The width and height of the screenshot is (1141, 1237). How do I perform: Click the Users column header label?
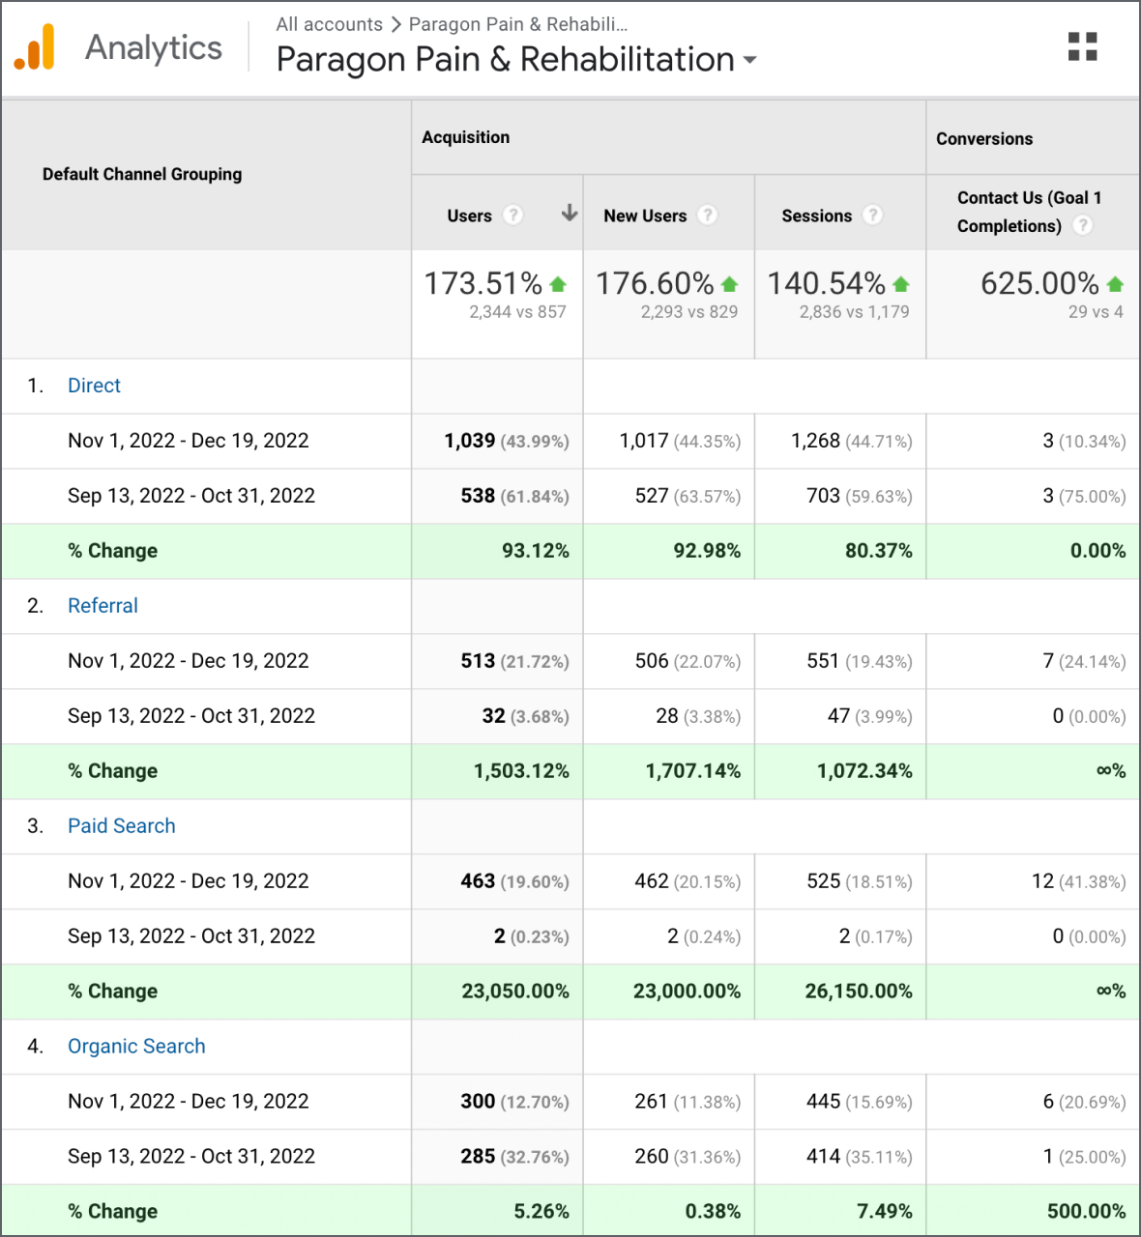(469, 216)
